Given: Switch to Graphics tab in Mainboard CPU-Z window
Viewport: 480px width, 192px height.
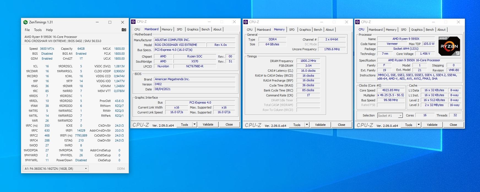Looking at the screenshot, I should [x=193, y=29].
